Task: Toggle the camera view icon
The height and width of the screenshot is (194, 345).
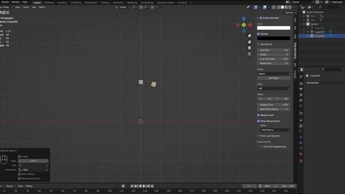Action: (x=249, y=48)
